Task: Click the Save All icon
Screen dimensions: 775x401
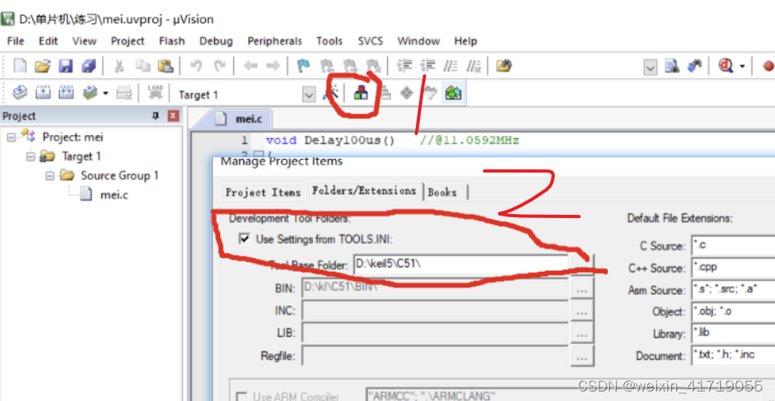Action: [x=89, y=66]
